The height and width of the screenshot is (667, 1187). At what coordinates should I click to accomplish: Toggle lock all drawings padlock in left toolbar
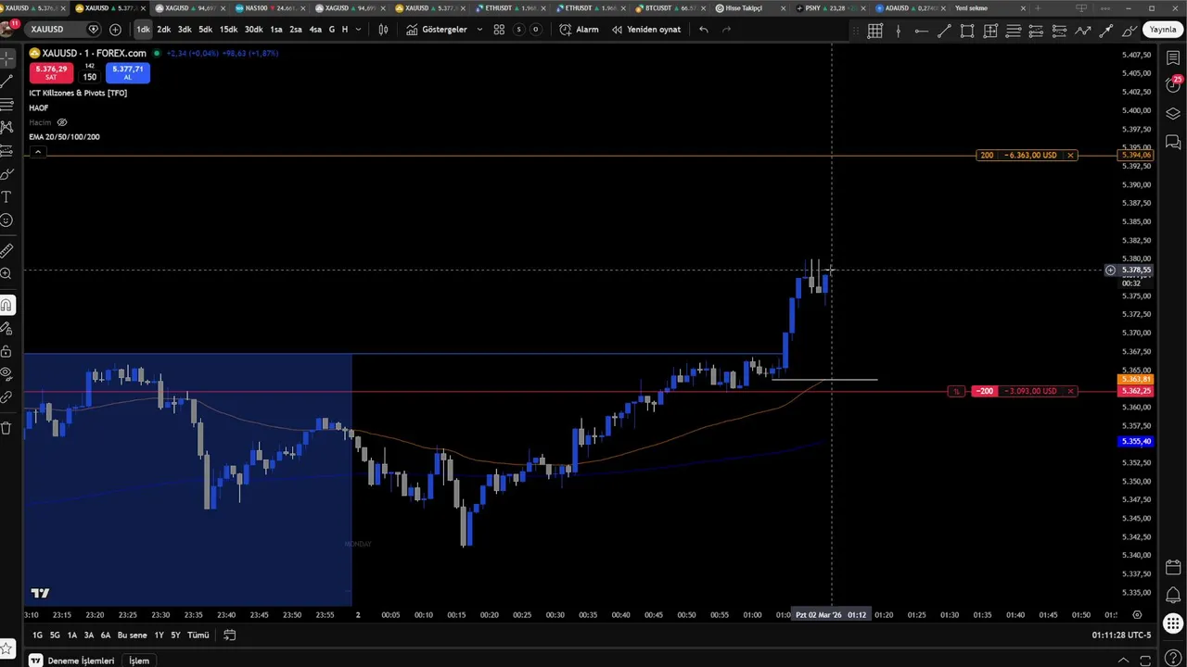(x=6, y=351)
